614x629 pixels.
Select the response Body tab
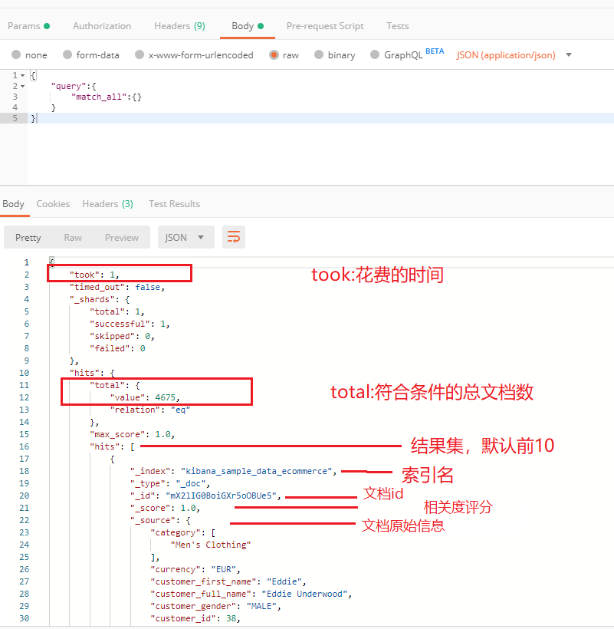pyautogui.click(x=14, y=204)
